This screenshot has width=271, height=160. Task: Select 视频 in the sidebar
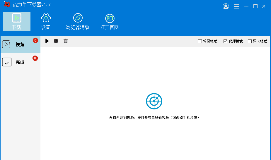(20, 44)
